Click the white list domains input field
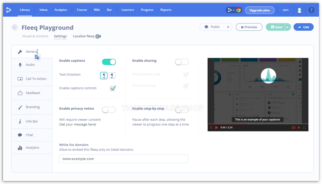Viewport: 322px width, 184px height. coord(123,159)
